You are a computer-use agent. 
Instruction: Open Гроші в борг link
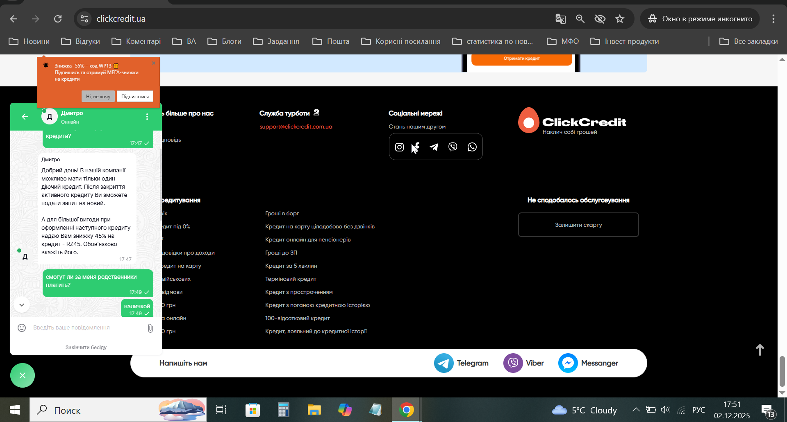pyautogui.click(x=282, y=213)
